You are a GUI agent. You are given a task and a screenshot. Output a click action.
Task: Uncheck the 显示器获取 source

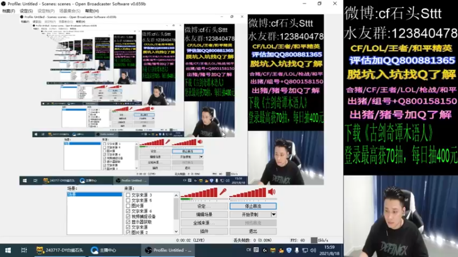click(128, 222)
